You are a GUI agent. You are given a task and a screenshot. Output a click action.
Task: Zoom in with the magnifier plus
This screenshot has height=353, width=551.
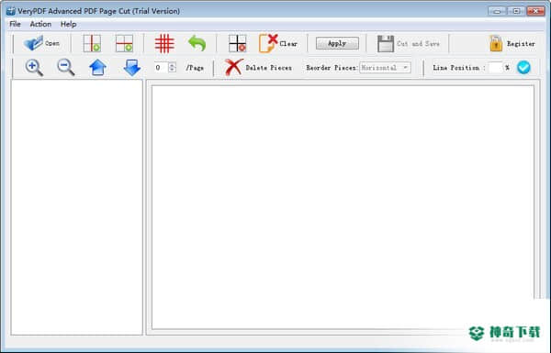34,67
